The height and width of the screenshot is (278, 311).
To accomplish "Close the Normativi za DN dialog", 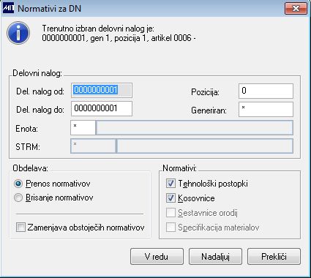I will click(x=296, y=9).
